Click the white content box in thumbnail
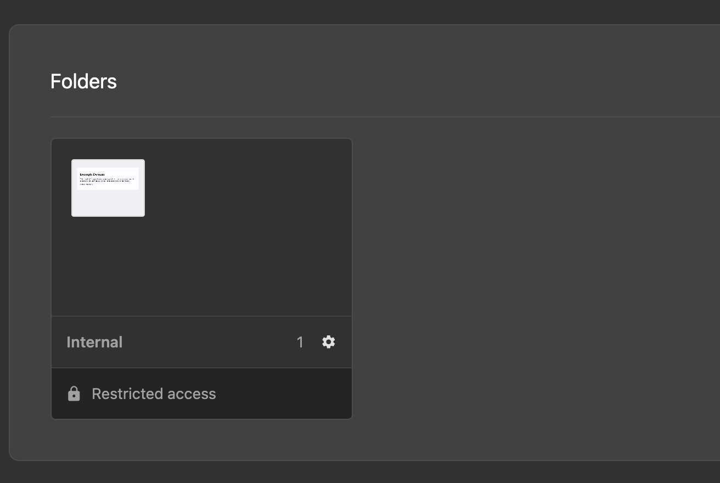 click(x=108, y=178)
